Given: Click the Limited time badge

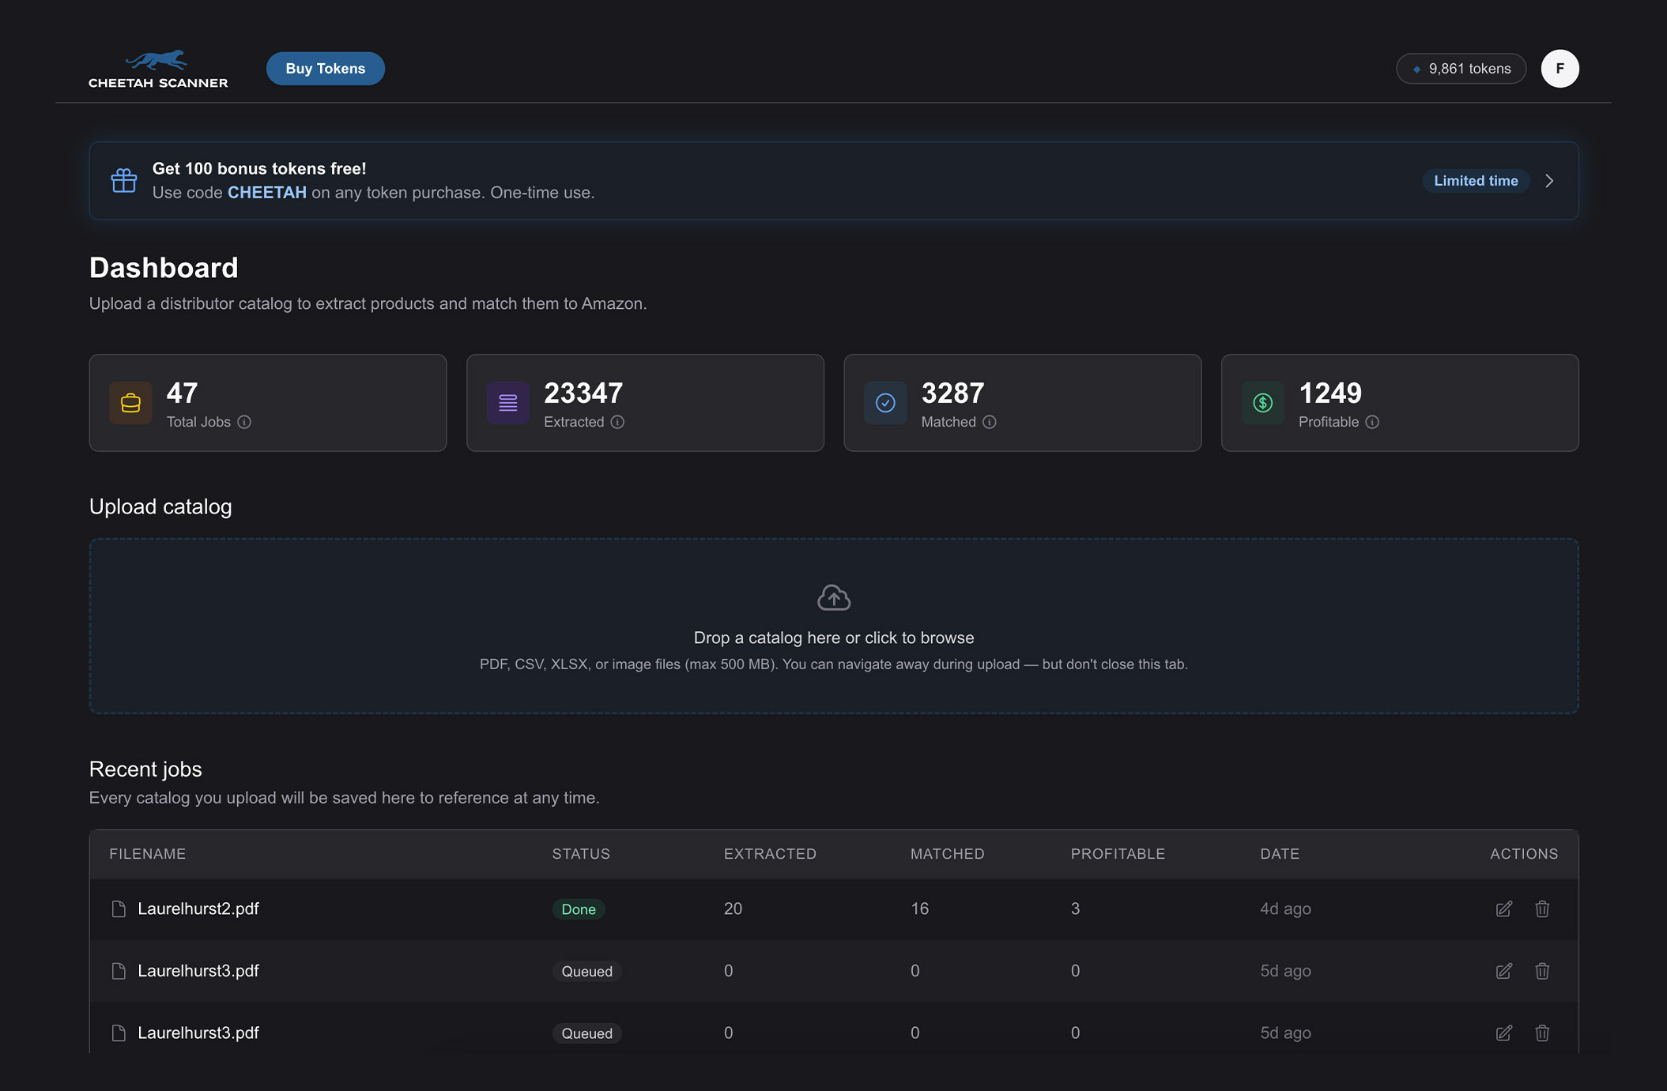Looking at the screenshot, I should [1475, 181].
